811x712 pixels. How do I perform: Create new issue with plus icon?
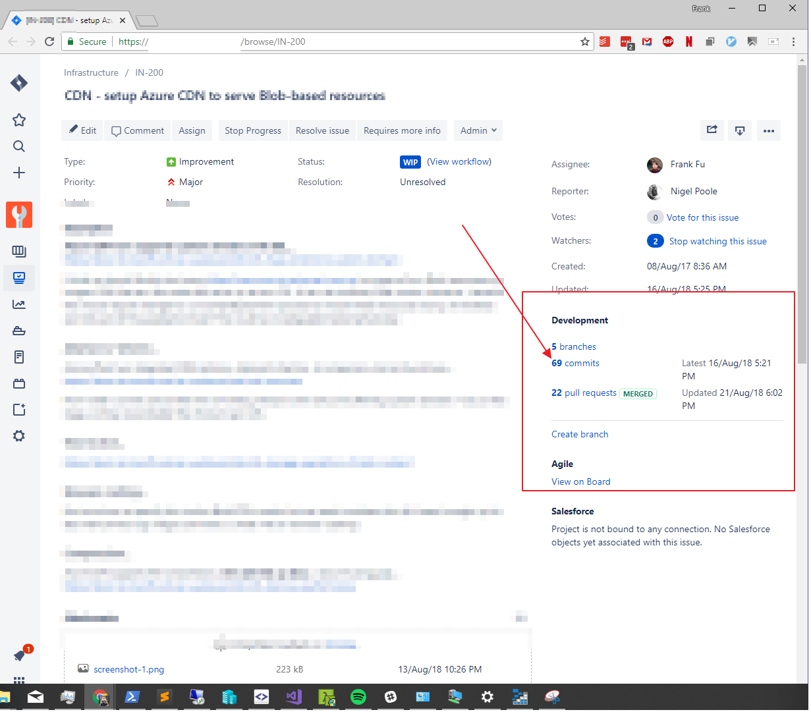19,173
